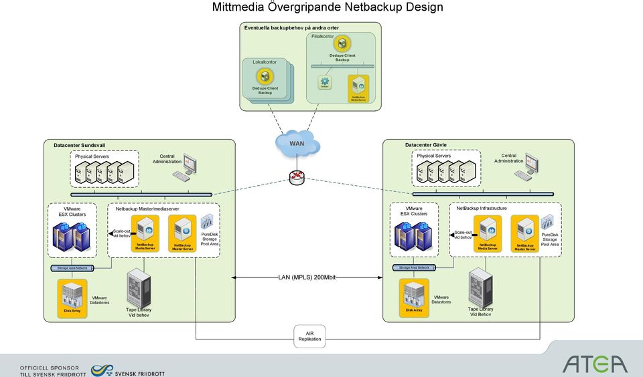Click the AIR Replikation box
This screenshot has height=377, width=643.
[x=309, y=336]
